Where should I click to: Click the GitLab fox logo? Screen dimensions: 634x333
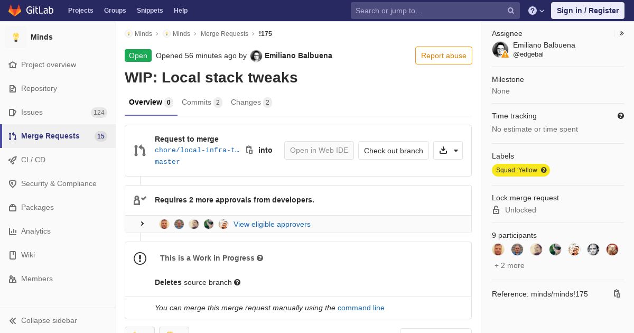coord(15,11)
